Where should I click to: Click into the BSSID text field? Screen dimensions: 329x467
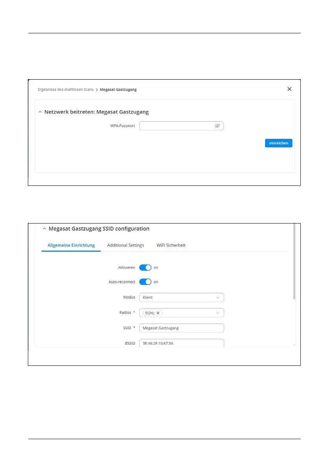pyautogui.click(x=181, y=343)
